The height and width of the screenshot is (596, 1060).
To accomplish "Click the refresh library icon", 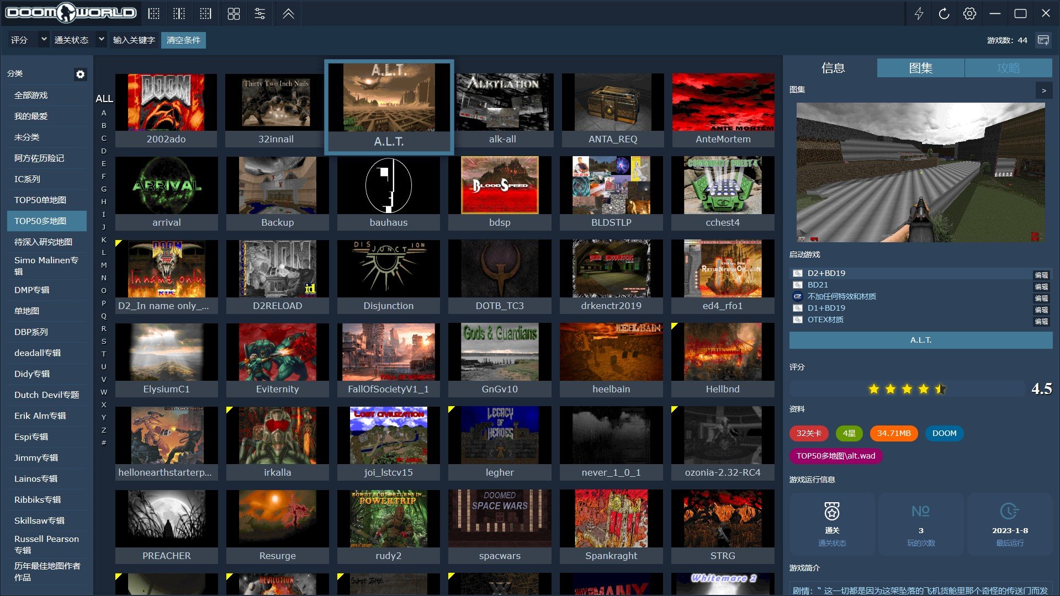I will pyautogui.click(x=944, y=13).
